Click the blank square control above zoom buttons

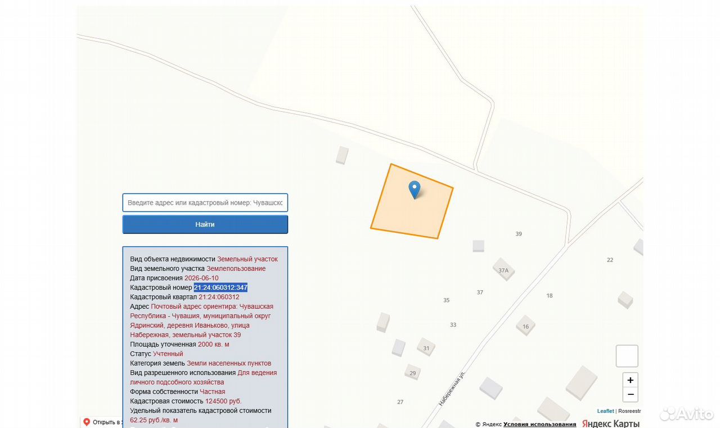(627, 356)
